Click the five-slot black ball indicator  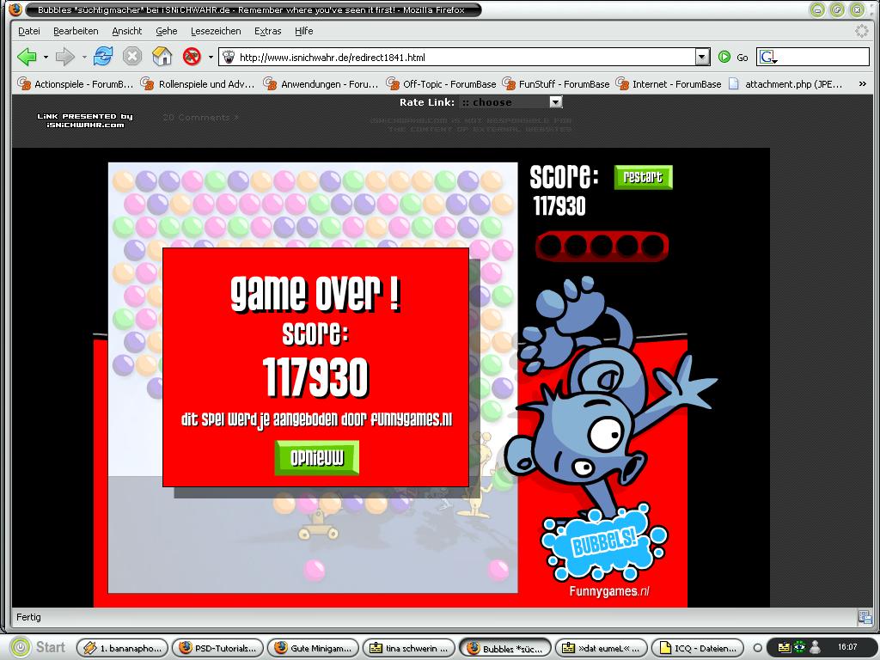point(602,246)
